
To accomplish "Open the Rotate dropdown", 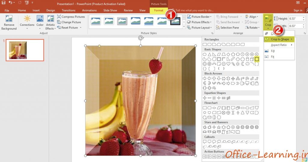I will pos(252,28).
